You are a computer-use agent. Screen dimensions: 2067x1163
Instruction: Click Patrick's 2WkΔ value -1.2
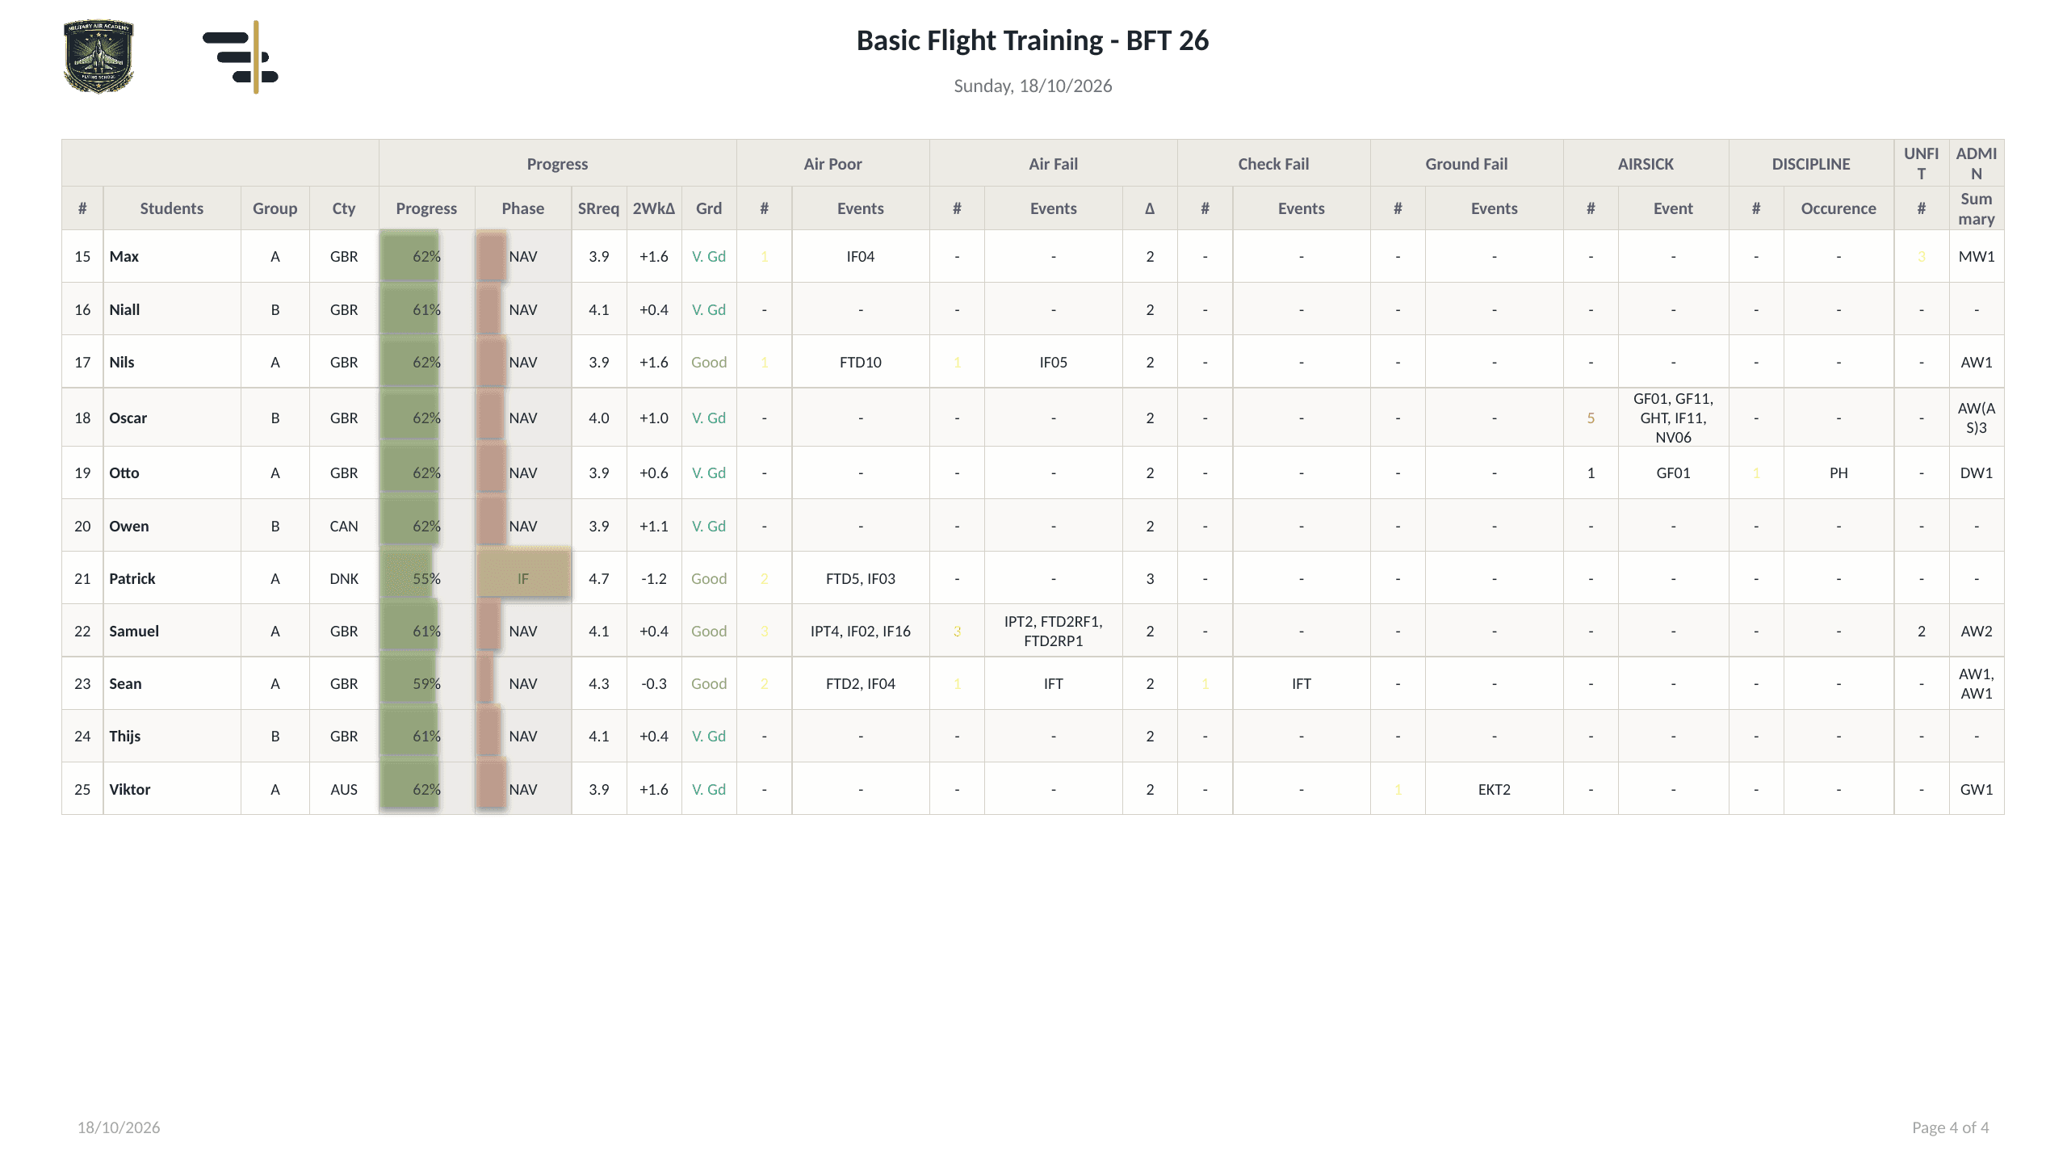point(654,579)
